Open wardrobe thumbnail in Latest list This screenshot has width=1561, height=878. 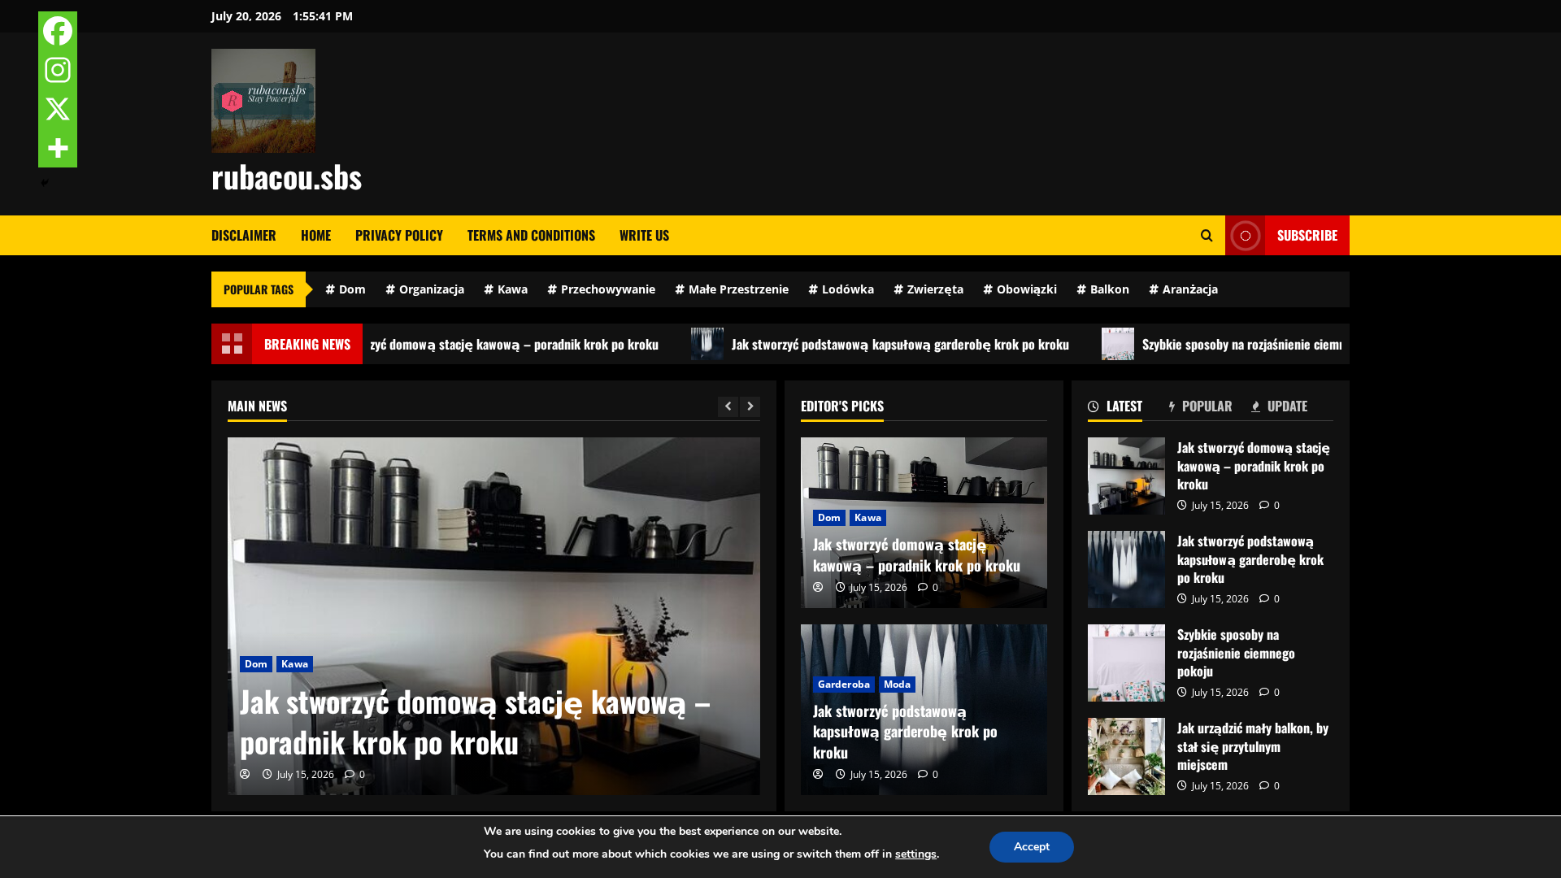tap(1126, 570)
